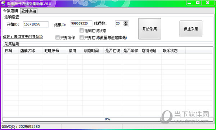Viewport: 216px width, 130px height.
Task: Select the 线程数 number field
Action: [119, 23]
